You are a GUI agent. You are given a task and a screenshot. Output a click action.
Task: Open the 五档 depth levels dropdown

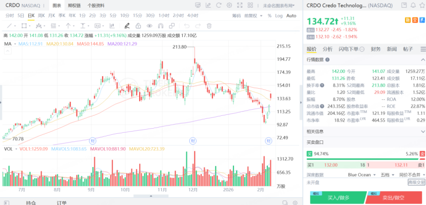point(387,175)
